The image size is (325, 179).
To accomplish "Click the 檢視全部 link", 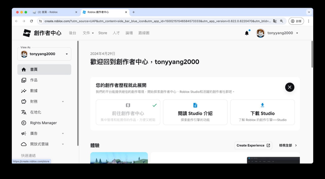I will click(x=288, y=145).
